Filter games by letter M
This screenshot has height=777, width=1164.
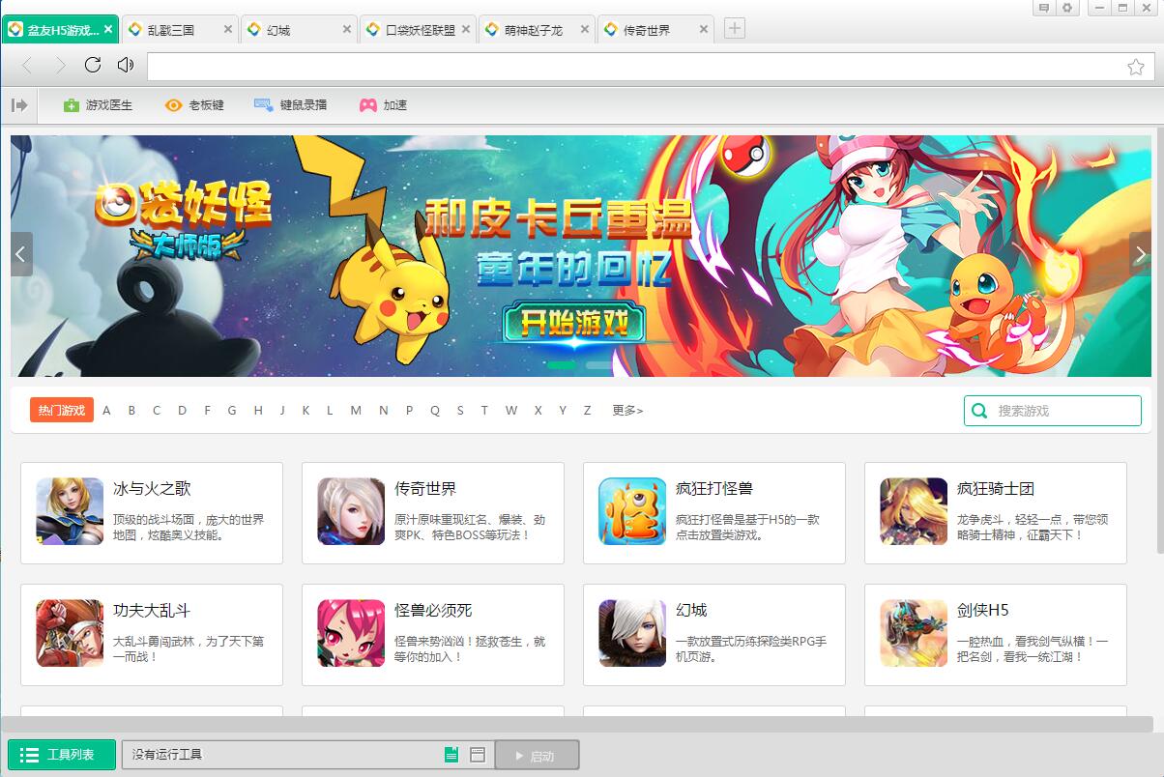(x=356, y=411)
